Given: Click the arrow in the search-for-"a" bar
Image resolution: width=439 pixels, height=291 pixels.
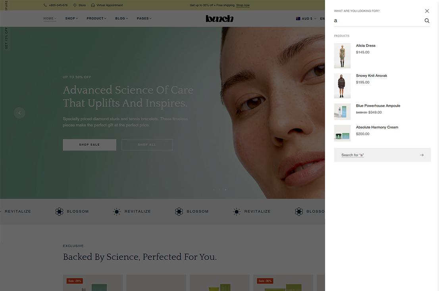Looking at the screenshot, I should tap(422, 155).
